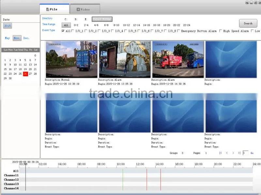Open blue truck thumbnail from 10:38:19
The width and height of the screenshot is (261, 195).
click(71, 59)
